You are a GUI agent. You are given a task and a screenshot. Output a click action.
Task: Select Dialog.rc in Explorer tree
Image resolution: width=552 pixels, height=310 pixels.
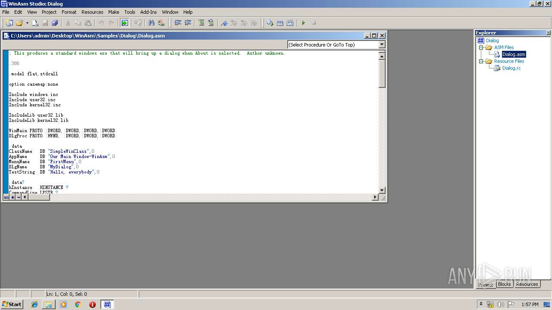click(511, 68)
